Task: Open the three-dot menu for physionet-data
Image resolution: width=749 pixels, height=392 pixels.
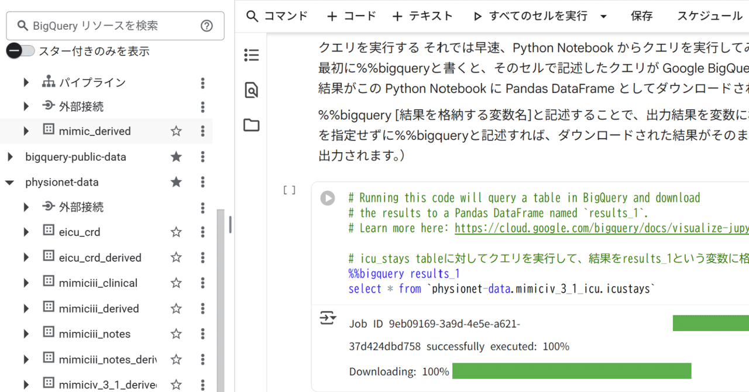Action: [x=202, y=182]
